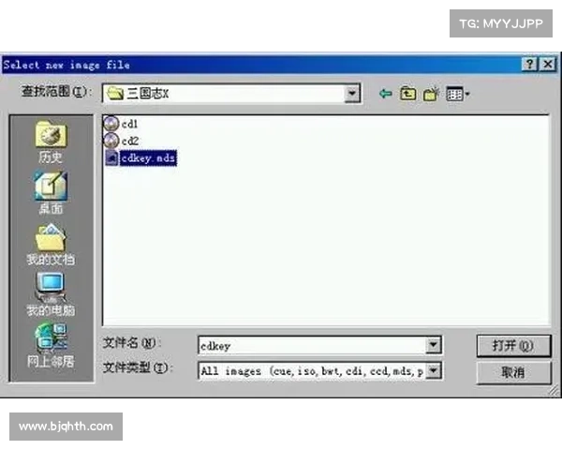The height and width of the screenshot is (450, 562).
Task: Open 我的文档 (My Documents) sidebar shortcut
Action: tap(51, 245)
